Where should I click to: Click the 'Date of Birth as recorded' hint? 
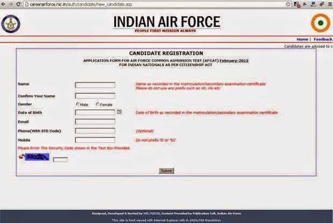pyautogui.click(x=207, y=113)
